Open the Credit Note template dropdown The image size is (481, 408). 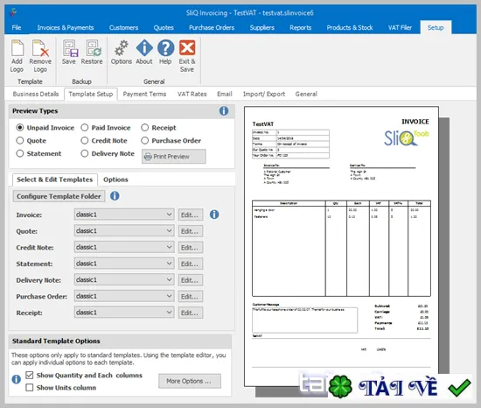(x=124, y=247)
